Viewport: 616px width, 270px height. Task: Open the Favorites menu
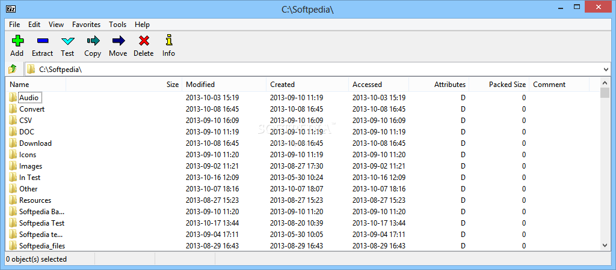87,24
